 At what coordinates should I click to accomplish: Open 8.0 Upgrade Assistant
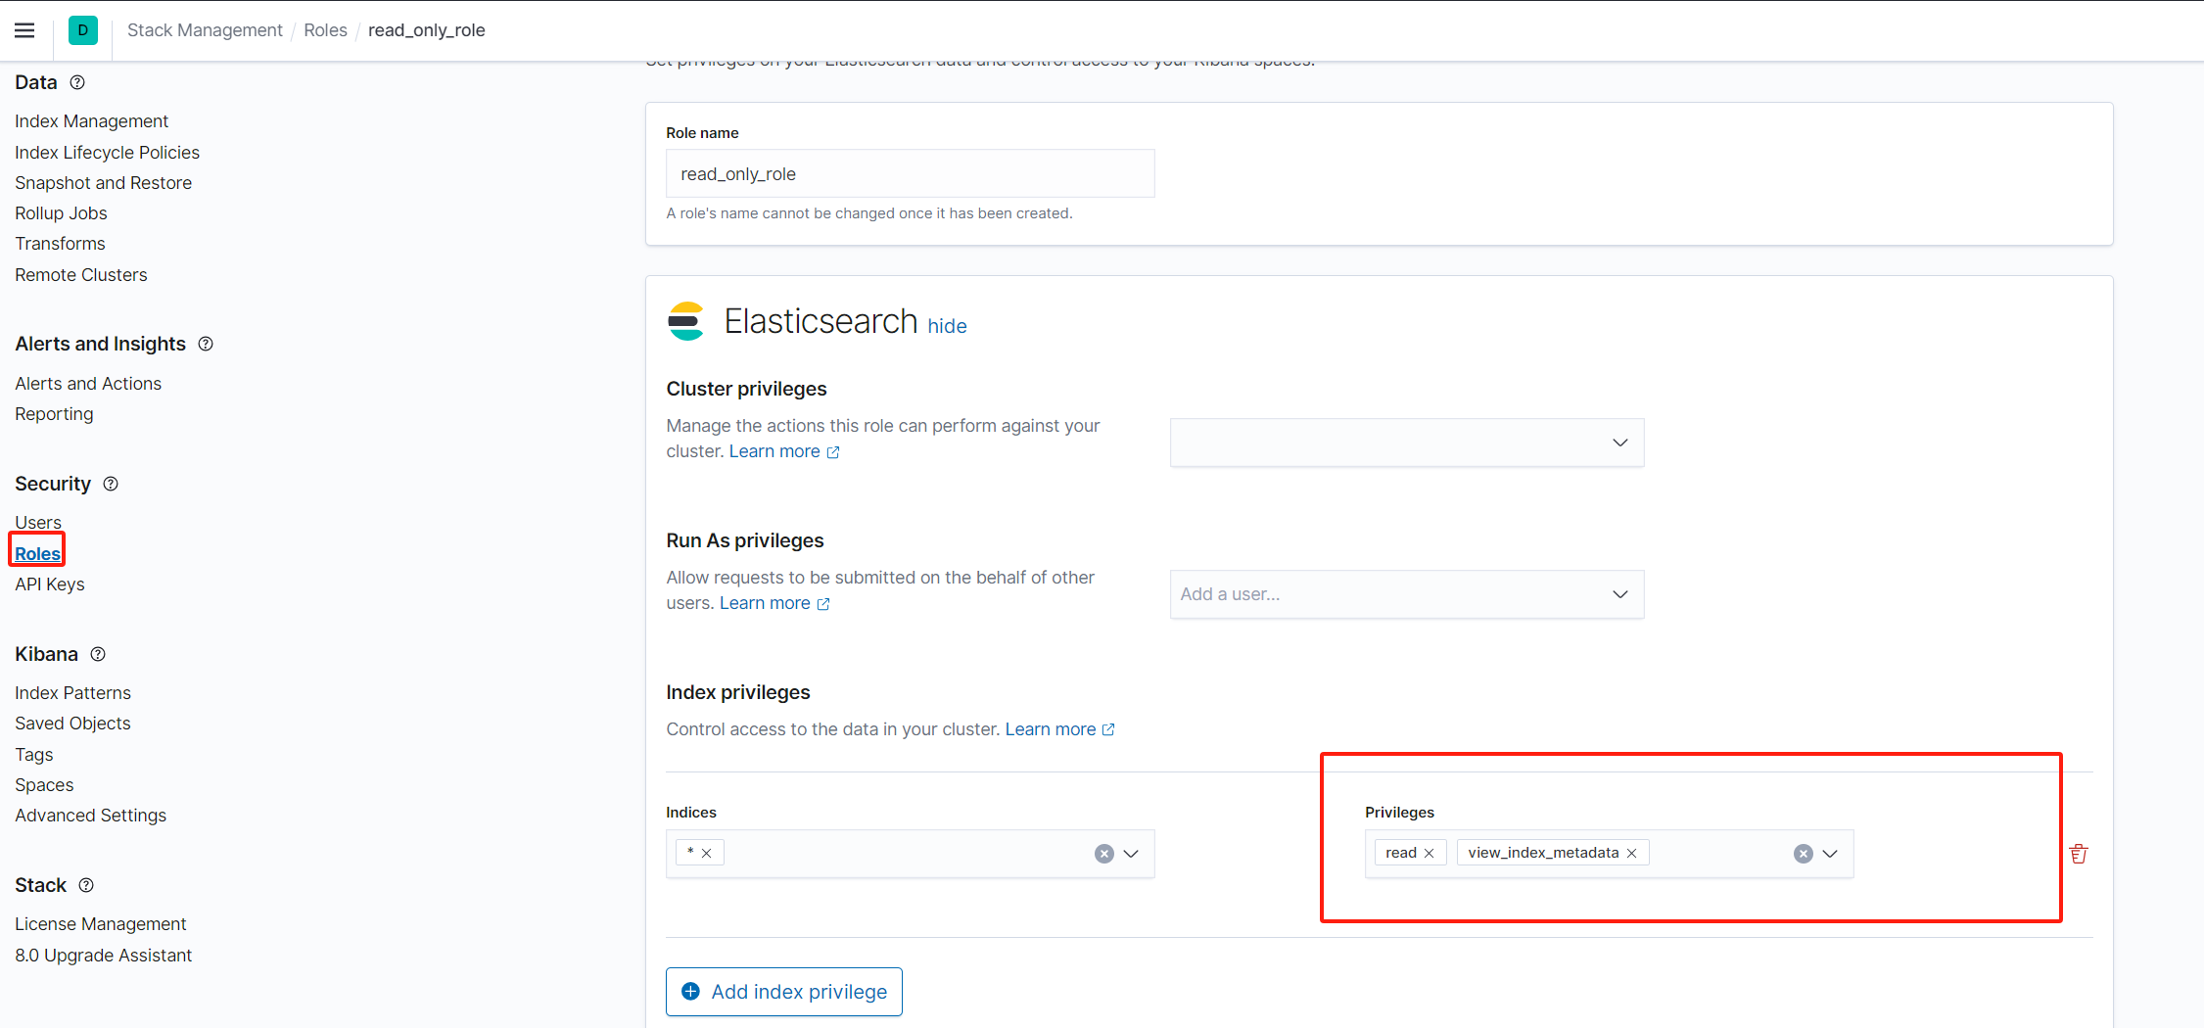coord(103,956)
